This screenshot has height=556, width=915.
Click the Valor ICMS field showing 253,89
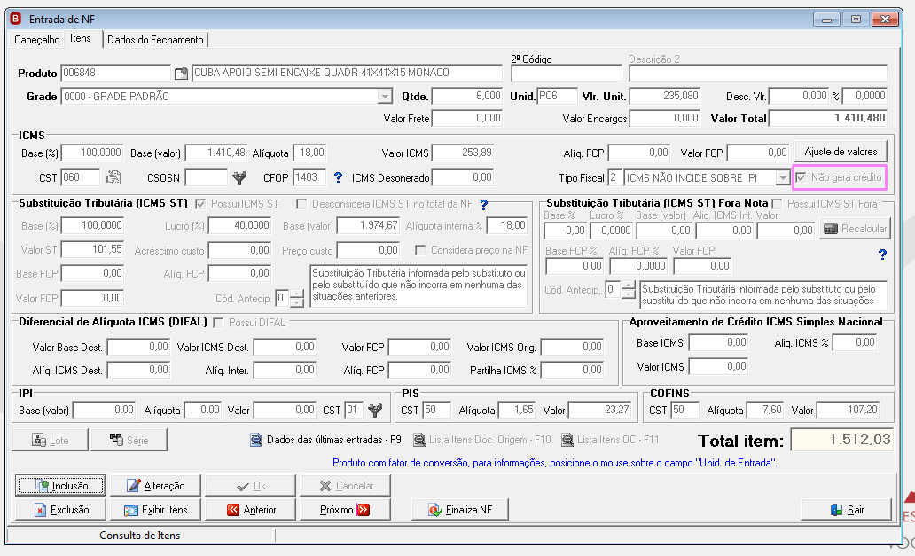tap(462, 153)
